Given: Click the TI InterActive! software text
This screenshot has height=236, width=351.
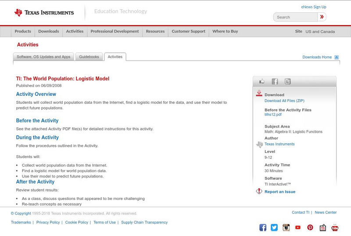Looking at the screenshot, I should [x=278, y=184].
